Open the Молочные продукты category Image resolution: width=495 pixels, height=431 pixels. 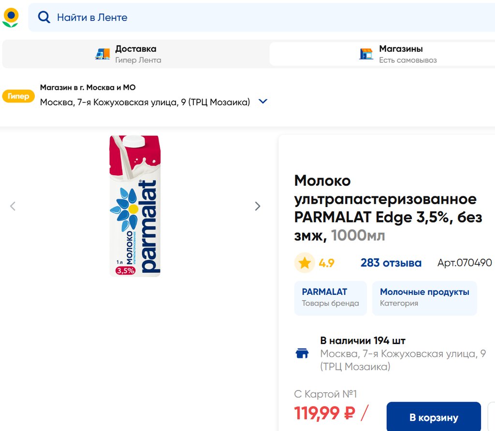point(424,297)
